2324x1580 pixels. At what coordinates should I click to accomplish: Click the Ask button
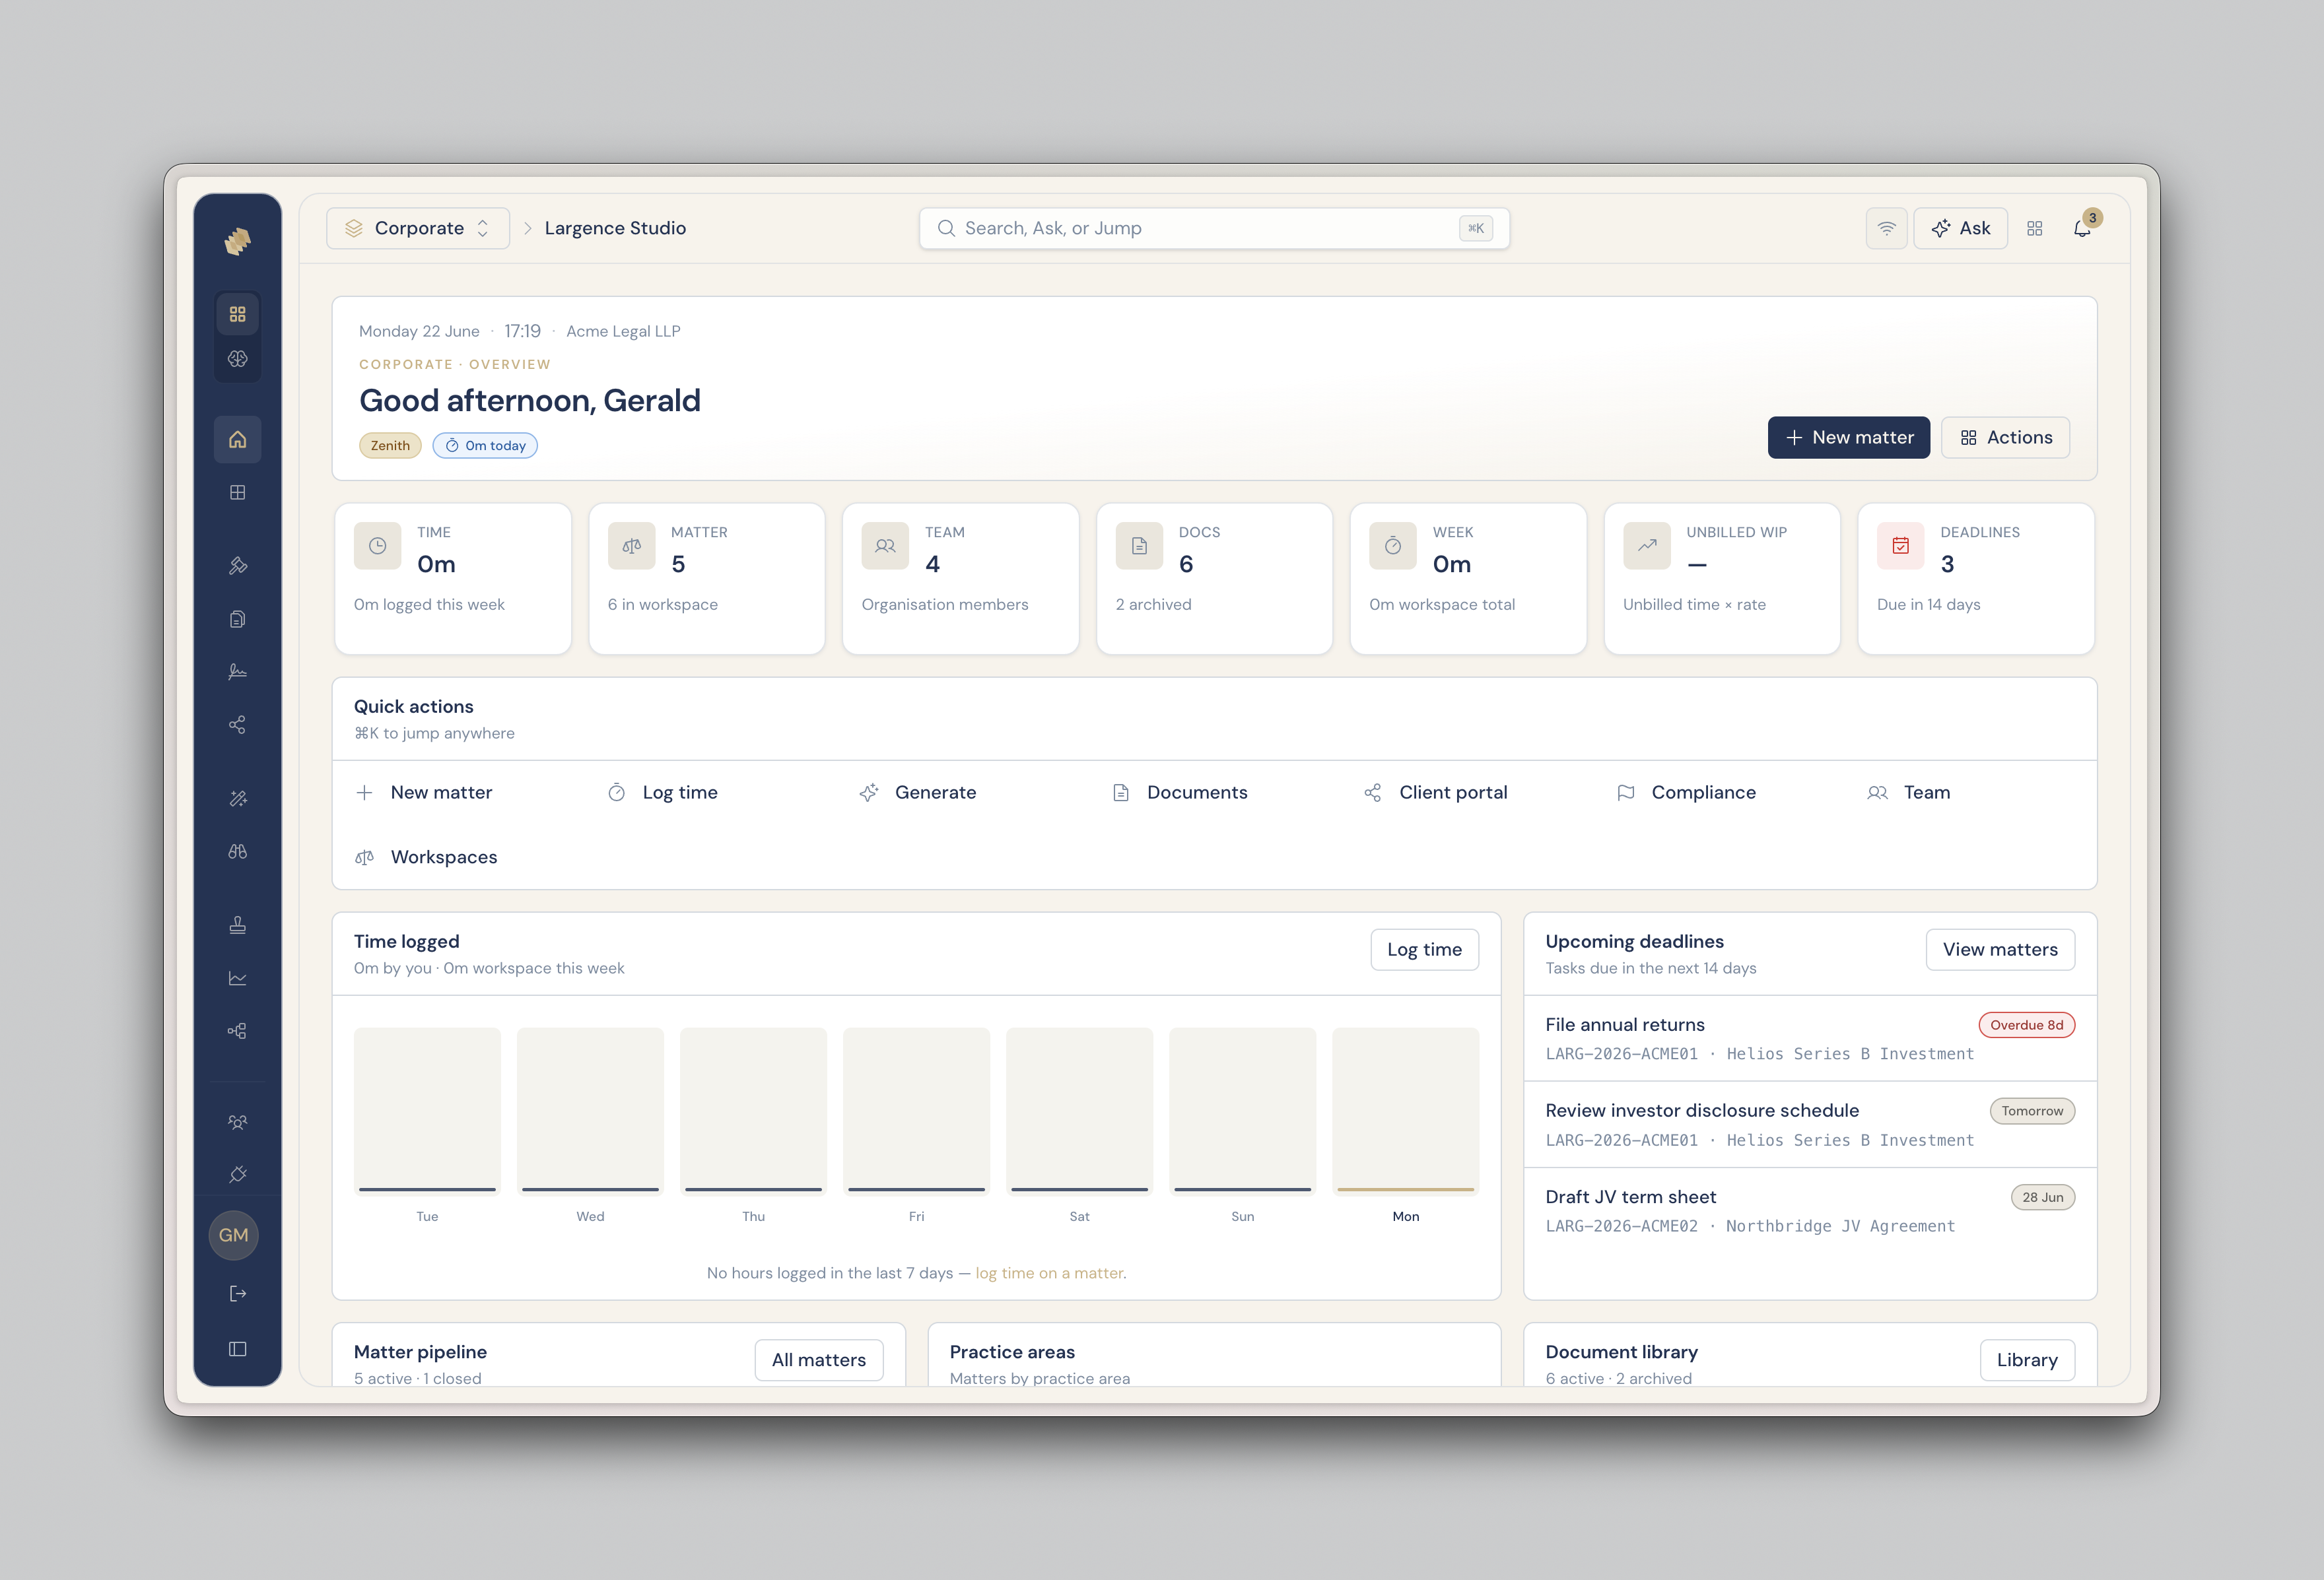tap(1960, 229)
